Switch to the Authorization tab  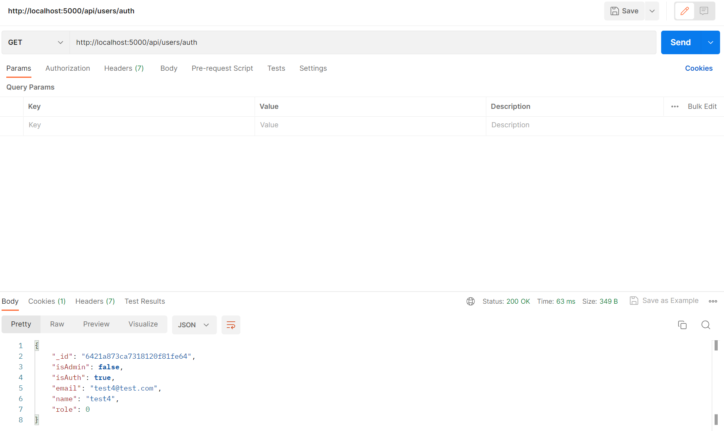coord(68,68)
